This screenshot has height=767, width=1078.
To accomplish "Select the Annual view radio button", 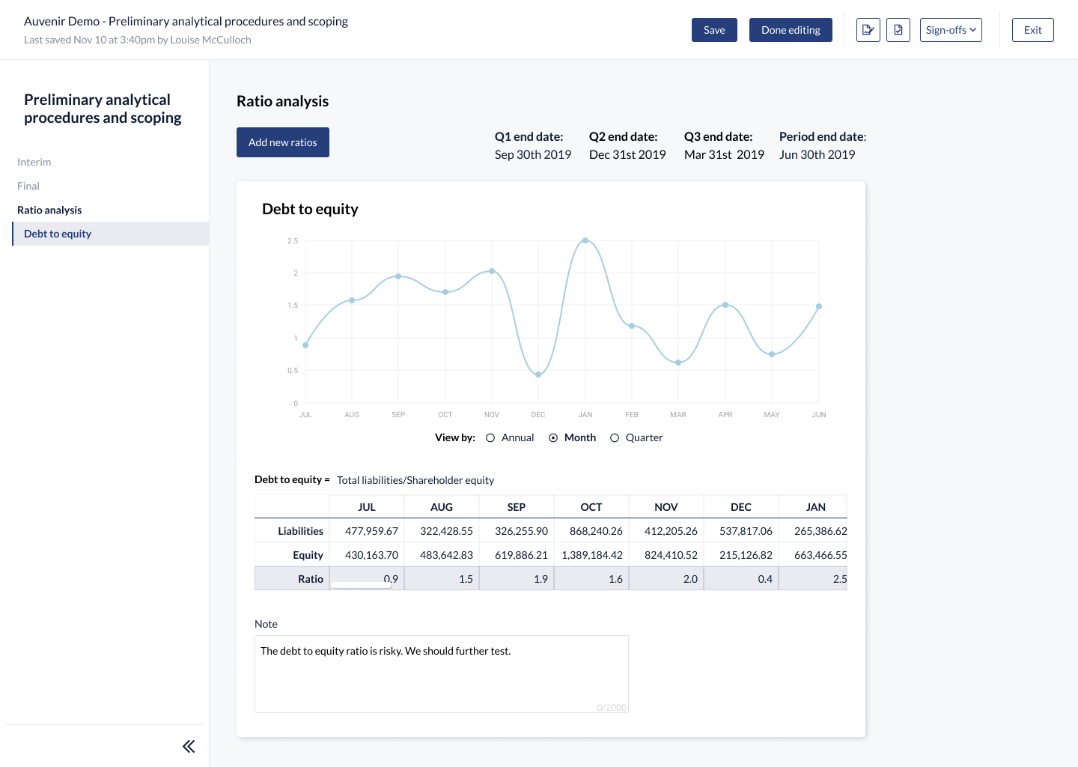I will 490,438.
